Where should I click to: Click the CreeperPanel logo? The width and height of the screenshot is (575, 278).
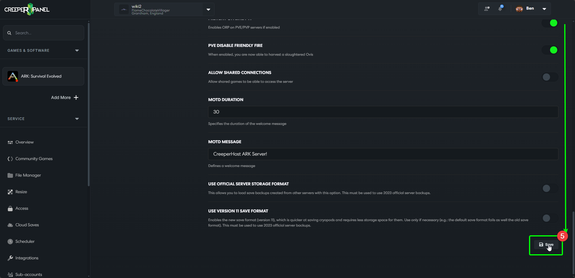[27, 9]
